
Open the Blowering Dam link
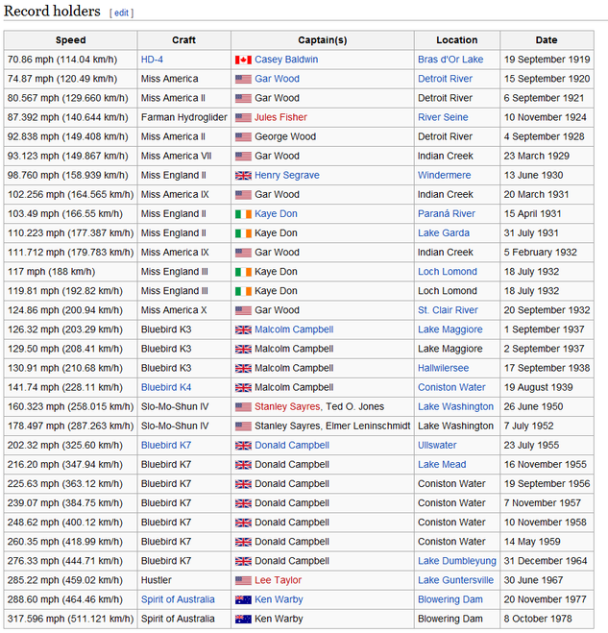click(x=450, y=599)
